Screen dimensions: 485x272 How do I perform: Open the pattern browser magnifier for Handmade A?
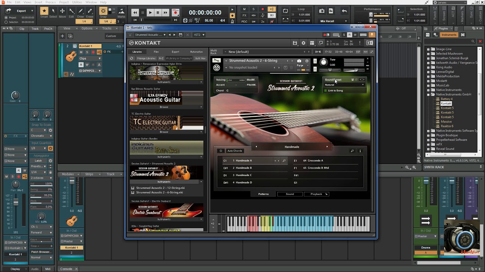(x=284, y=161)
